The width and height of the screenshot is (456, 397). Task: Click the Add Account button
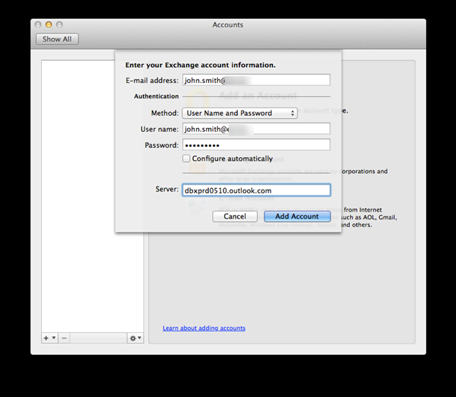pyautogui.click(x=297, y=216)
